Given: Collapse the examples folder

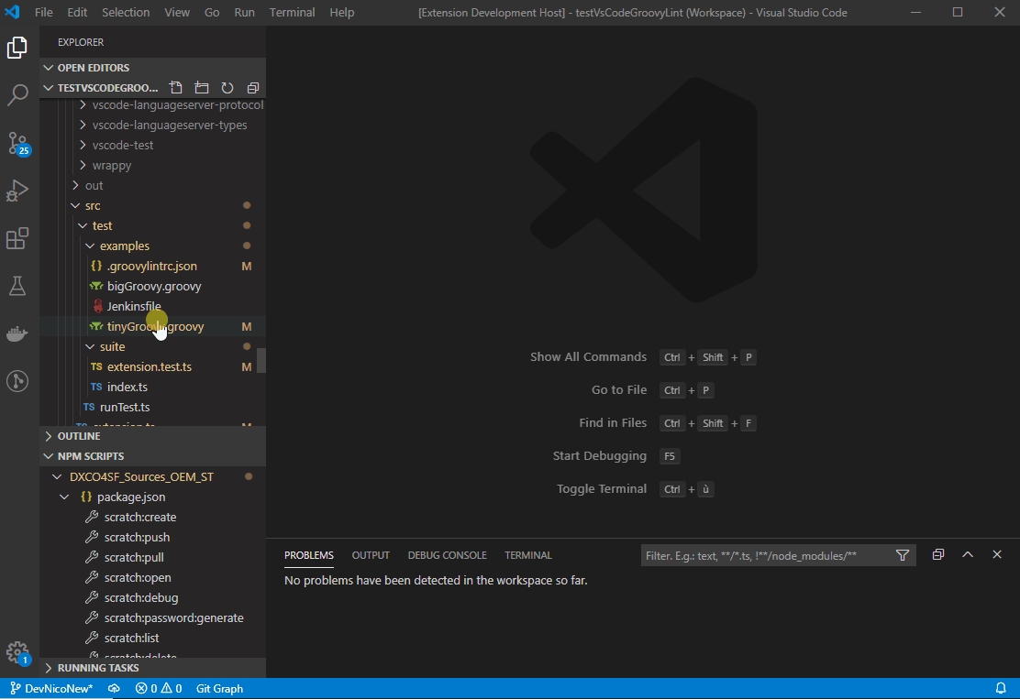Looking at the screenshot, I should pos(124,246).
